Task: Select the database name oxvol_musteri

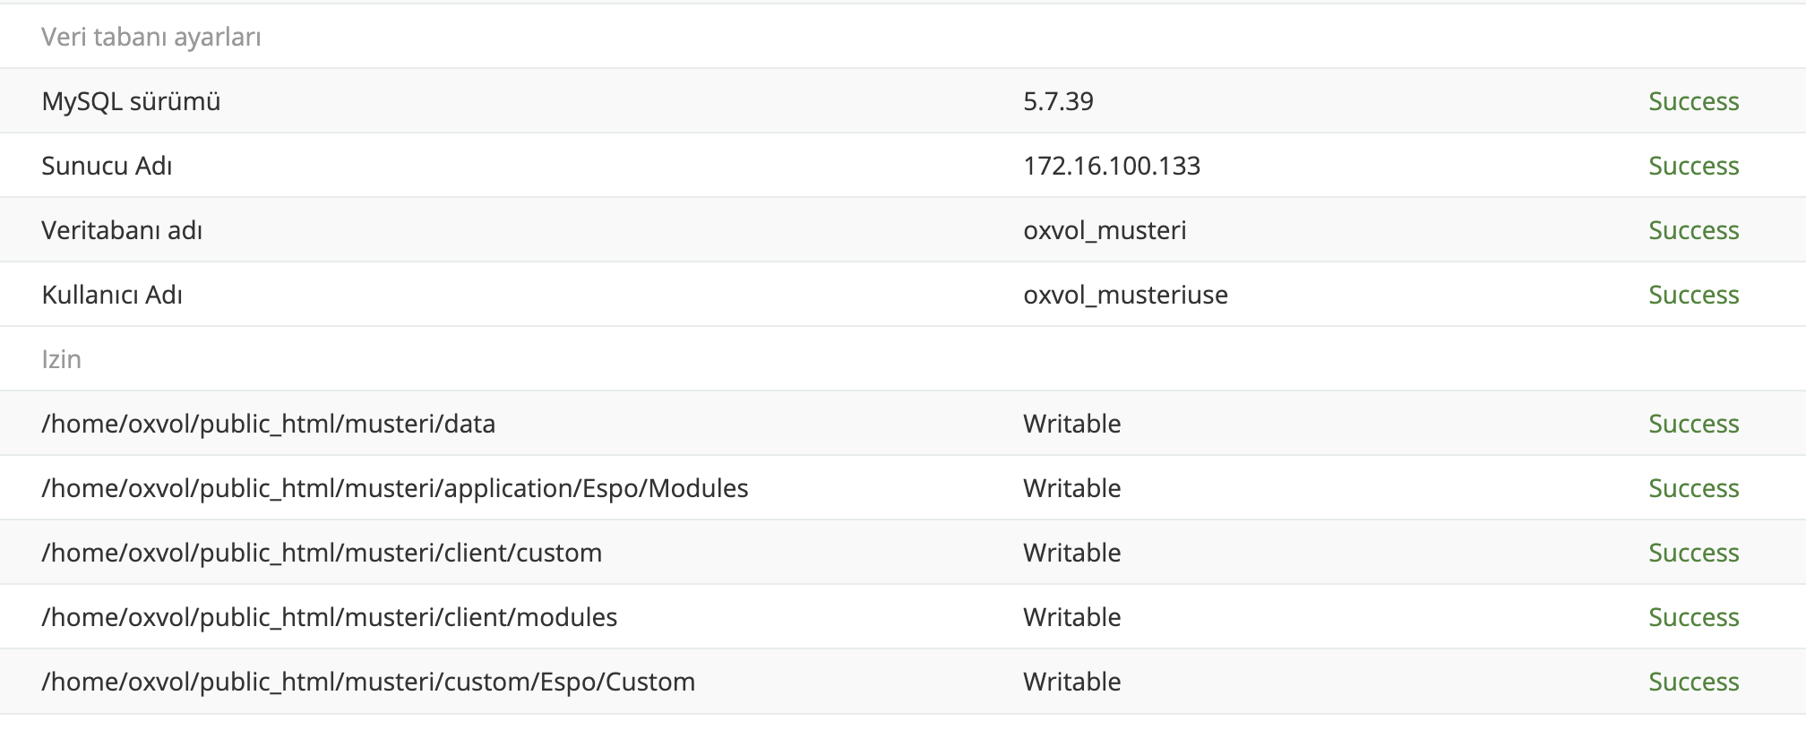Action: pyautogui.click(x=1104, y=230)
